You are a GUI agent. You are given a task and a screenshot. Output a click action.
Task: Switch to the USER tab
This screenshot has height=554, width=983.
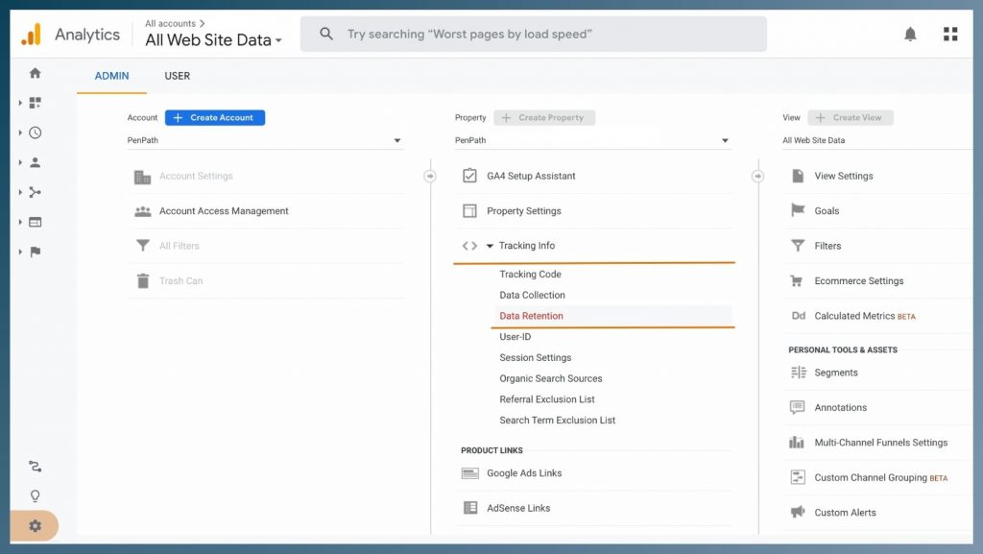coord(178,76)
